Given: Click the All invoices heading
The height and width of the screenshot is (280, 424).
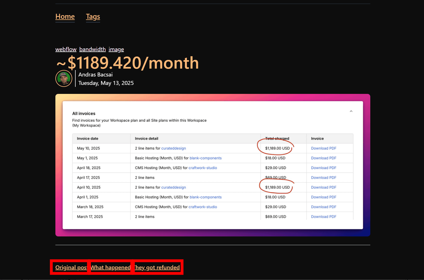Looking at the screenshot, I should [84, 114].
